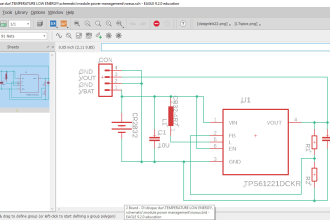The image size is (330, 220).
Task: Switch to board with SCH/BRD icon
Action: [3, 23]
